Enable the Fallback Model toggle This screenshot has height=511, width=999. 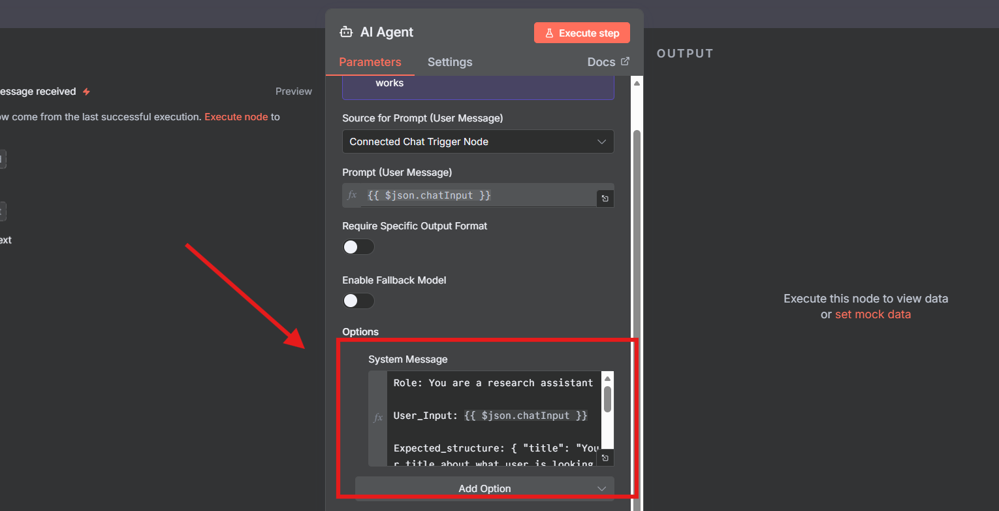[x=358, y=301]
